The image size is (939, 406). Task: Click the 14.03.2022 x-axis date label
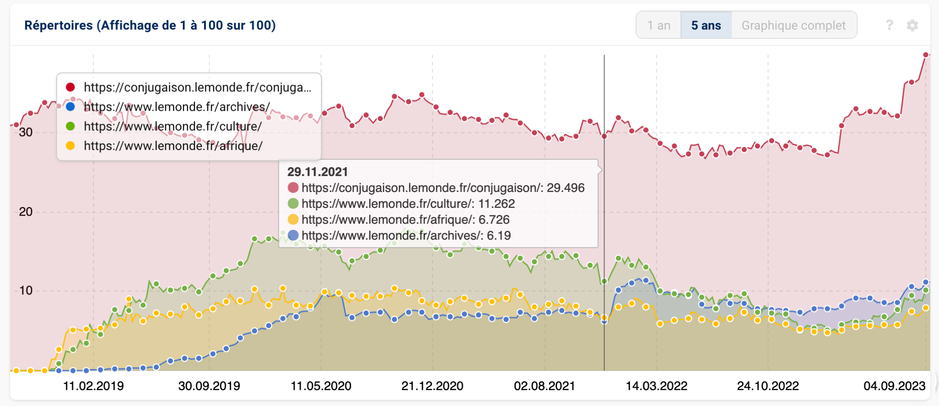pyautogui.click(x=657, y=386)
